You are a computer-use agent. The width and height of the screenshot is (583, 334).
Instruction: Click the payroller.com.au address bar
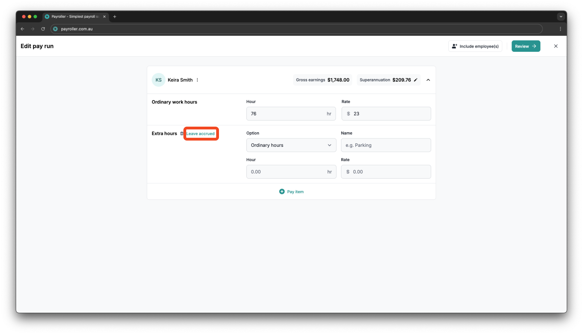tap(296, 29)
